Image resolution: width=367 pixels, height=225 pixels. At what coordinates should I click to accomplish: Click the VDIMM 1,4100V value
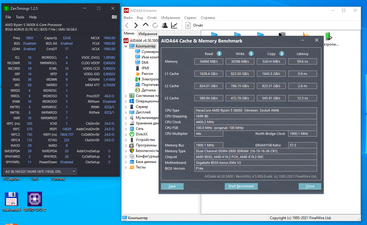point(109,79)
